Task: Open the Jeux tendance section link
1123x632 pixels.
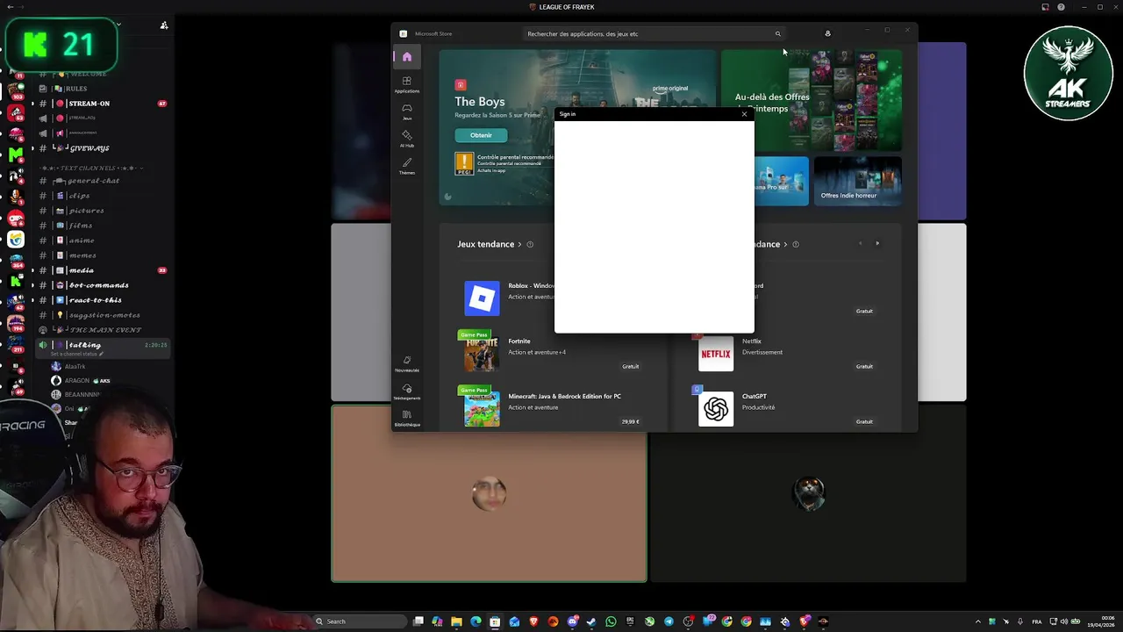Action: click(x=490, y=244)
